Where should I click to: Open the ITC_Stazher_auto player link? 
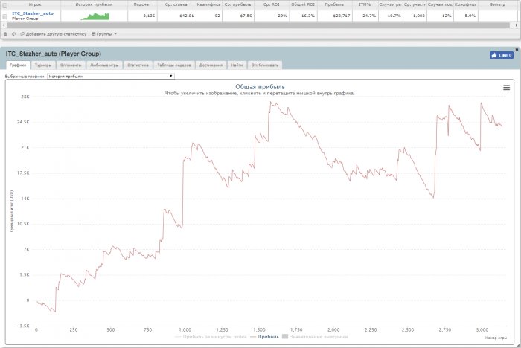click(33, 13)
